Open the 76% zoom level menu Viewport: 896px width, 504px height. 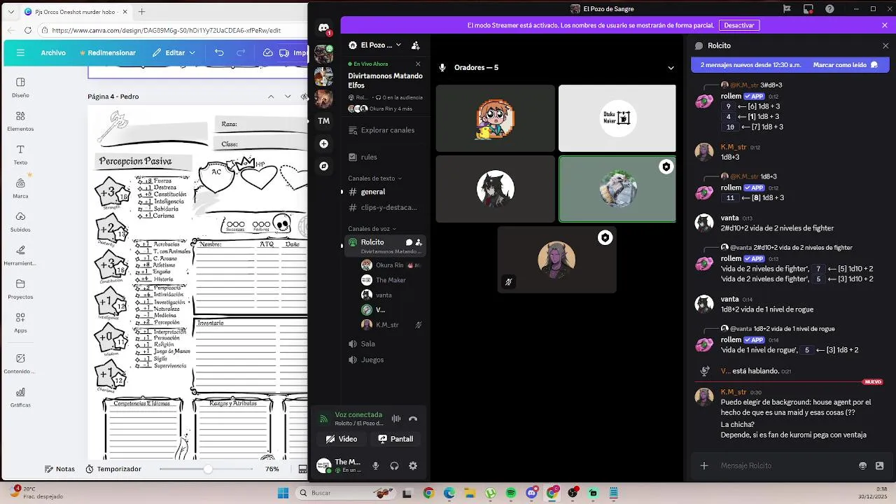point(272,469)
